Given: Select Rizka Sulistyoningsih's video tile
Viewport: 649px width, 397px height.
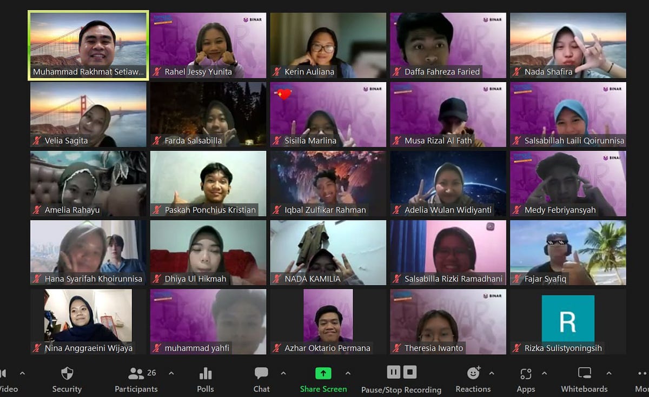Looking at the screenshot, I should (x=567, y=321).
